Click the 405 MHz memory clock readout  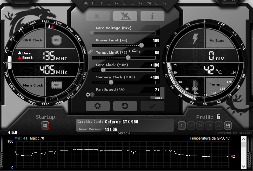[x=53, y=70]
